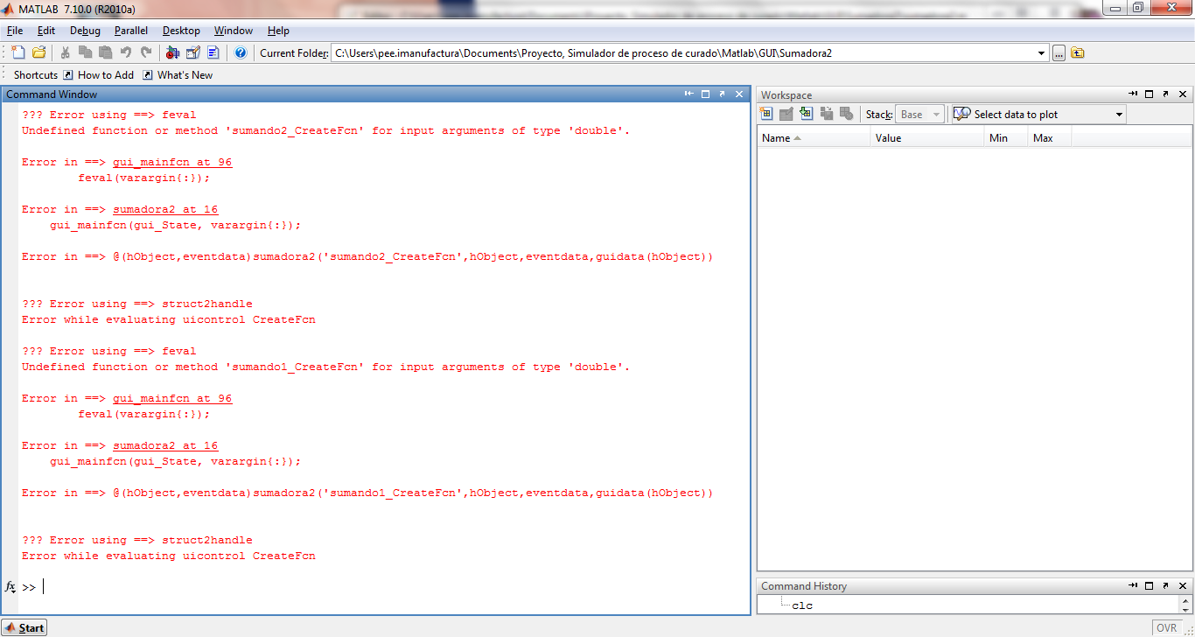Maximize the Workspace panel
This screenshot has height=637, width=1195.
1150,94
